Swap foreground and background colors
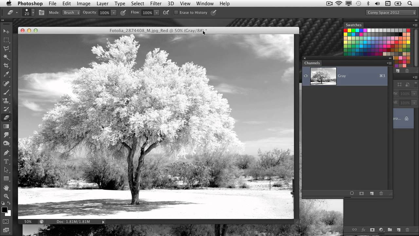 coord(9,204)
